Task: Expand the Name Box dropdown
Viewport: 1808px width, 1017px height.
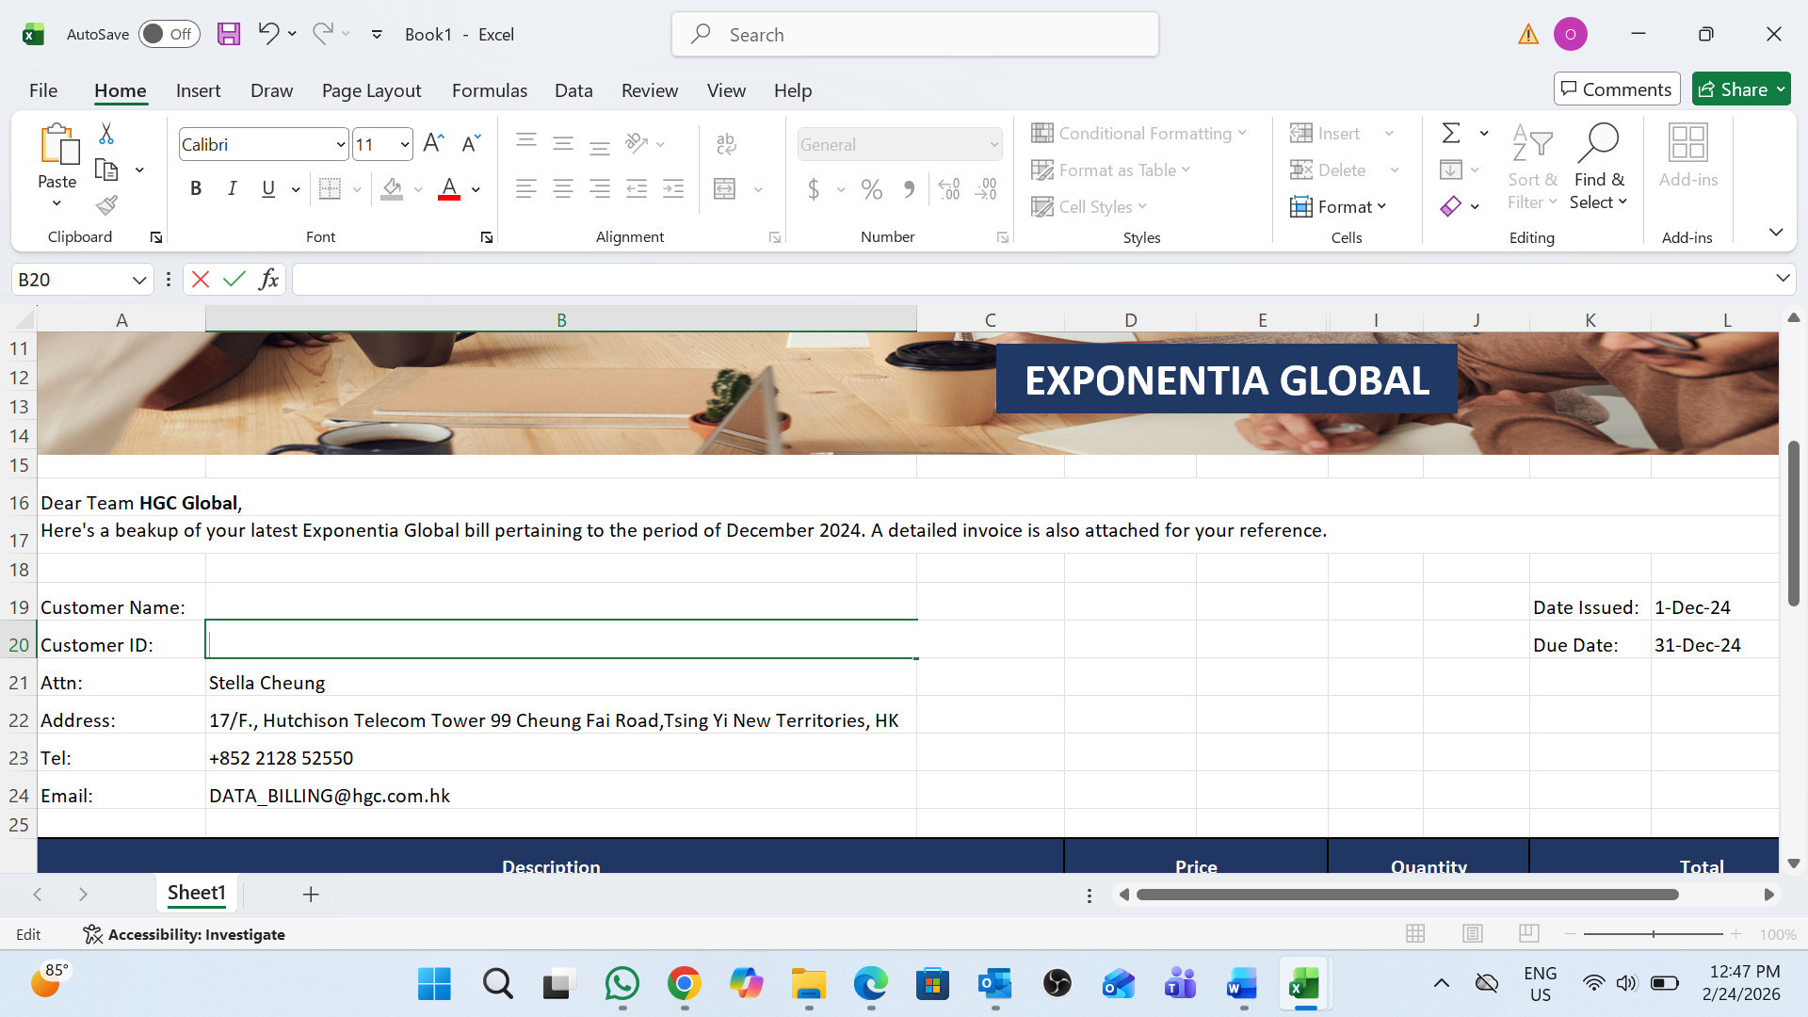Action: point(138,280)
